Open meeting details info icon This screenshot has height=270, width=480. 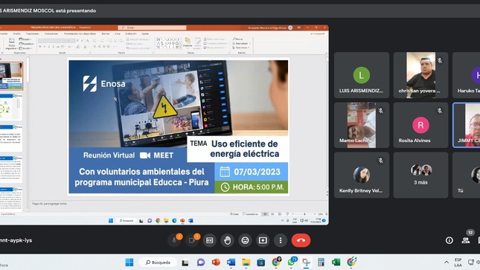pyautogui.click(x=449, y=240)
